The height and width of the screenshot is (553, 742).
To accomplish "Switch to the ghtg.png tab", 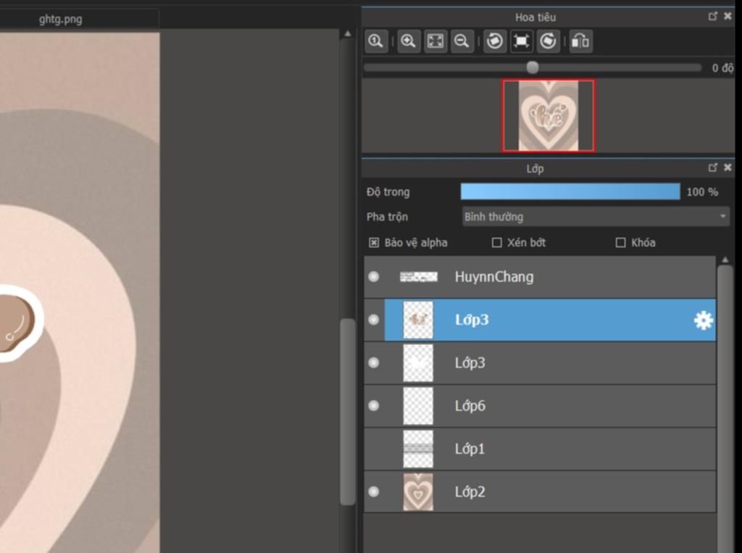I will click(61, 20).
